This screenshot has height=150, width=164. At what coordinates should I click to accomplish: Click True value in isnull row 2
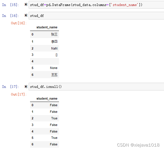[54, 118]
